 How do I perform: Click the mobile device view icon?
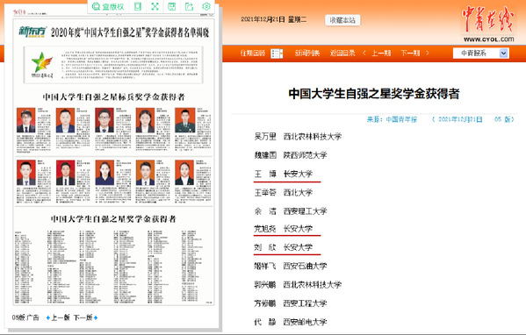[x=138, y=6]
